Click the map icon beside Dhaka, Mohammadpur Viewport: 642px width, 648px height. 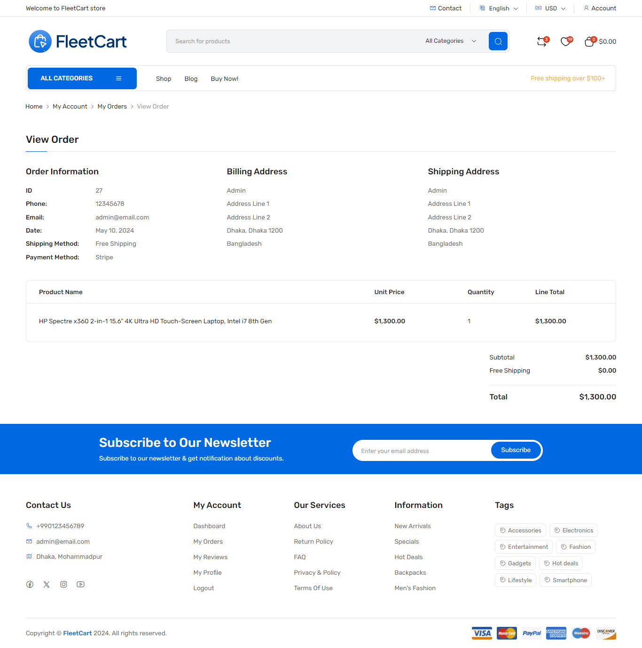click(29, 556)
